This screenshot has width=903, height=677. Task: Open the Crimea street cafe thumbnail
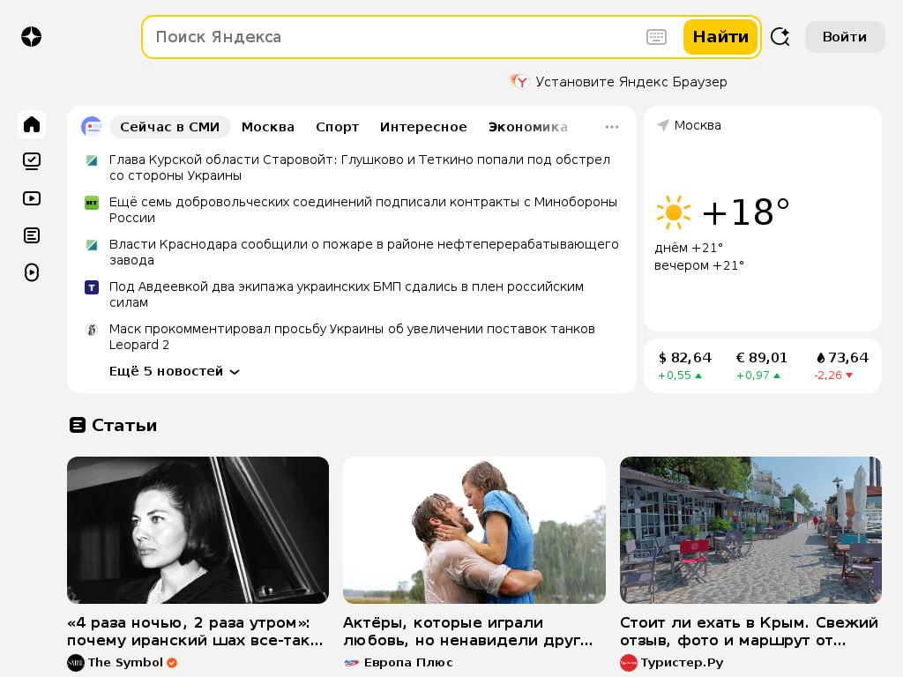pyautogui.click(x=751, y=530)
